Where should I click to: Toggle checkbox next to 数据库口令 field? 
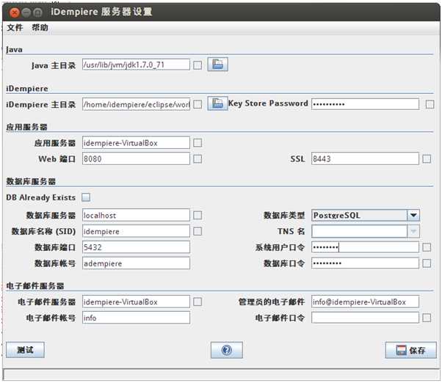pos(427,263)
